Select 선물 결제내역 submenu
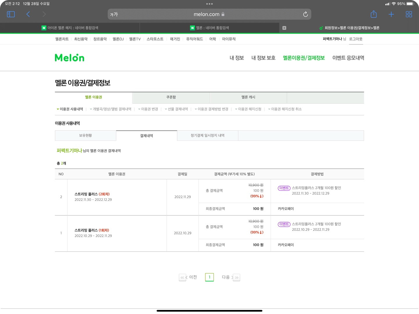The width and height of the screenshot is (419, 314). click(x=178, y=109)
